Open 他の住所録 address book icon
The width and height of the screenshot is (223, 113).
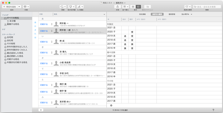pyautogui.click(x=71, y=7)
